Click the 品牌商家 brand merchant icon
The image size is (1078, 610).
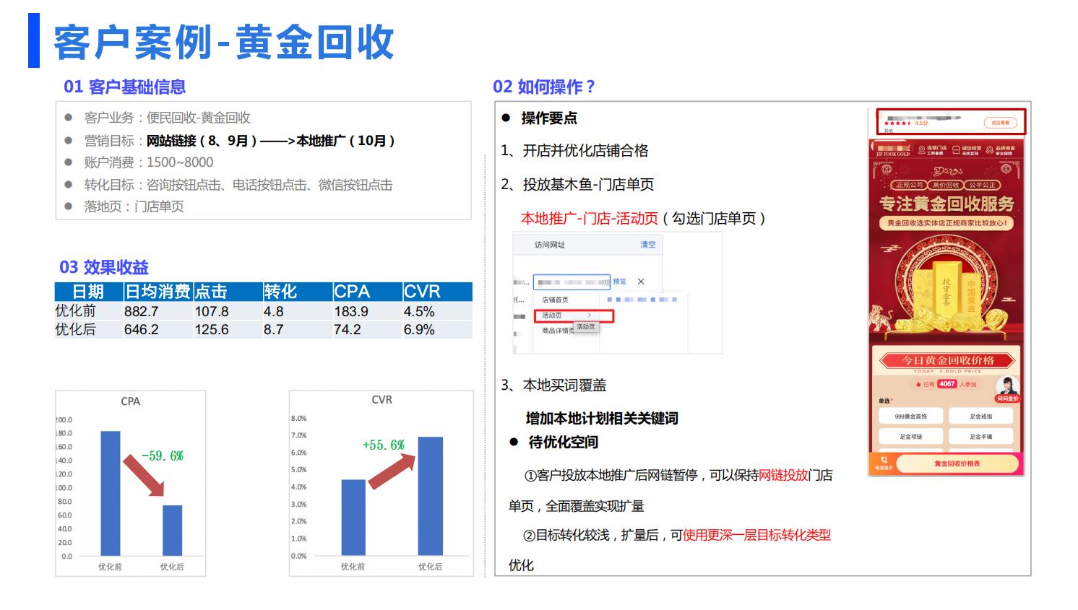[989, 150]
